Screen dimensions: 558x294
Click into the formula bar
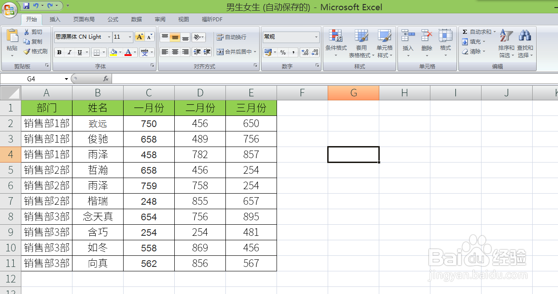[335, 79]
